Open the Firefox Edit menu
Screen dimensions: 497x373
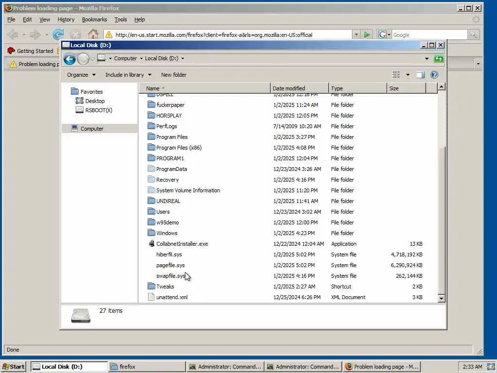[27, 19]
